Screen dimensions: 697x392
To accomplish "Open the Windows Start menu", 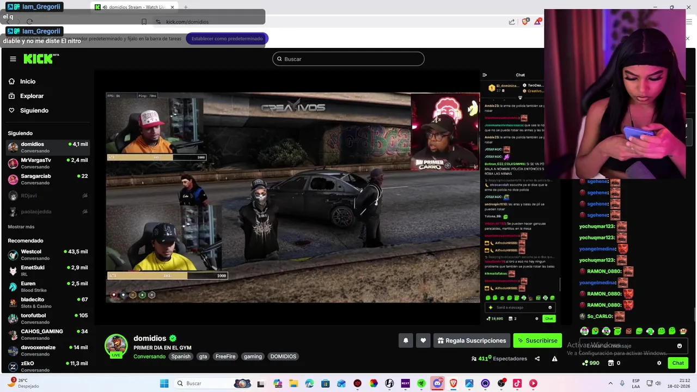I will [164, 383].
